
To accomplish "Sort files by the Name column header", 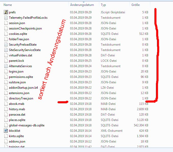I will click(8, 5).
